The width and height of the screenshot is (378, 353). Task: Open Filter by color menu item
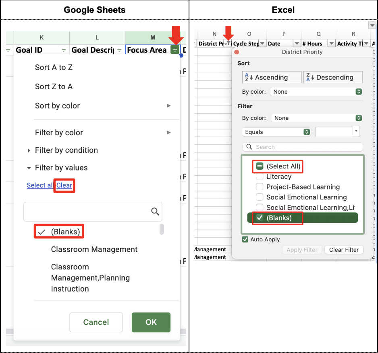coord(59,133)
